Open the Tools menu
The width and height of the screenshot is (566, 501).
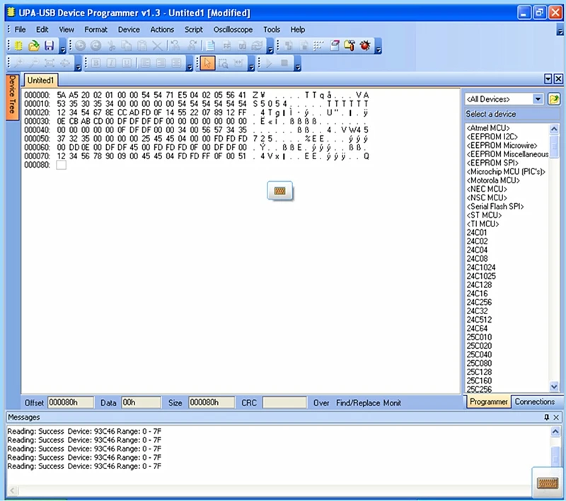(272, 30)
